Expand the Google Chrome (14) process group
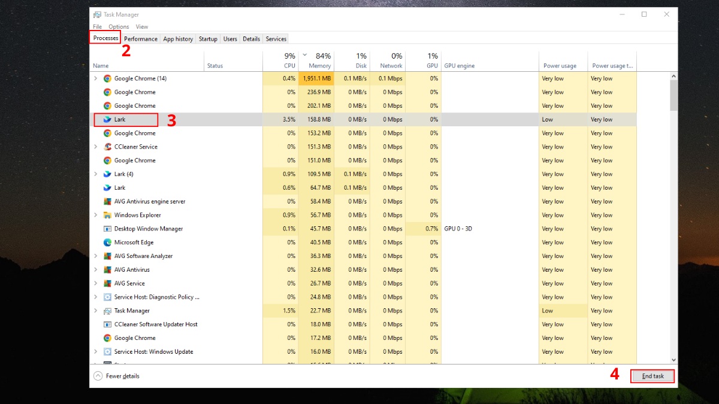The width and height of the screenshot is (719, 404). point(95,78)
